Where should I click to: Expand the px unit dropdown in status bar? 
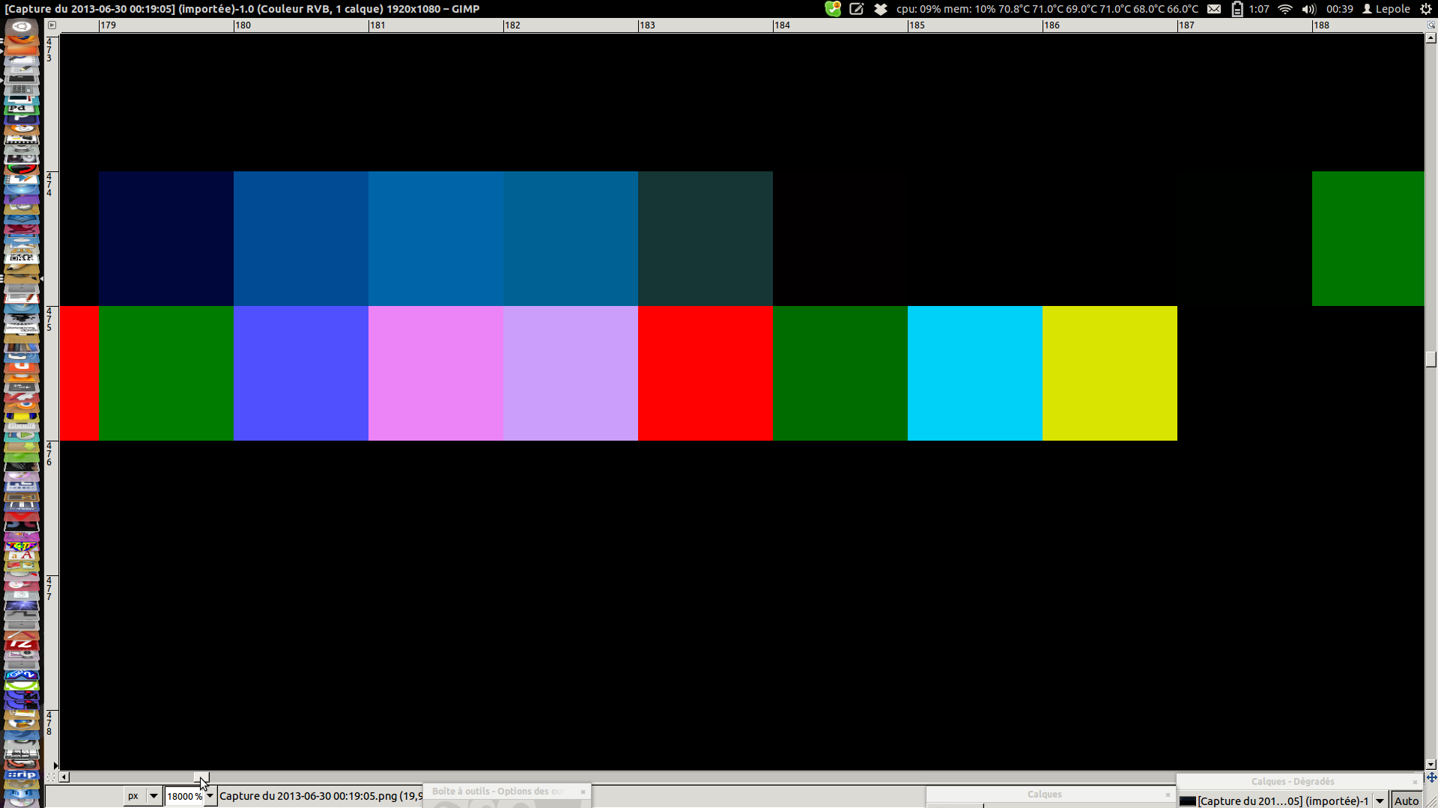(154, 796)
